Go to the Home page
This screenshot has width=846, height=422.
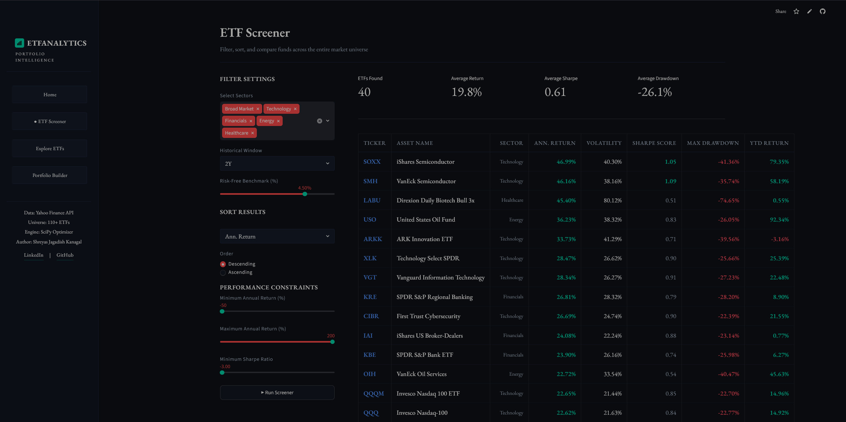(x=50, y=95)
